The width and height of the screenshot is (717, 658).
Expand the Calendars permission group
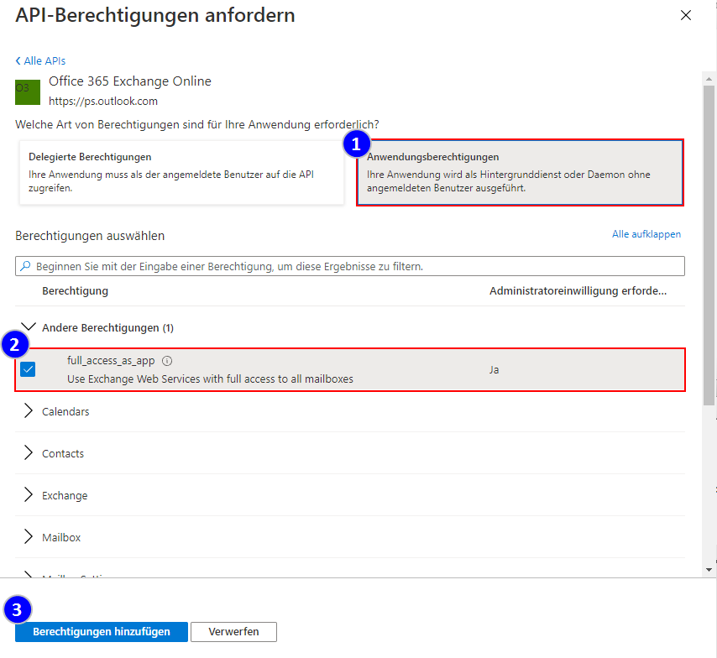(29, 411)
